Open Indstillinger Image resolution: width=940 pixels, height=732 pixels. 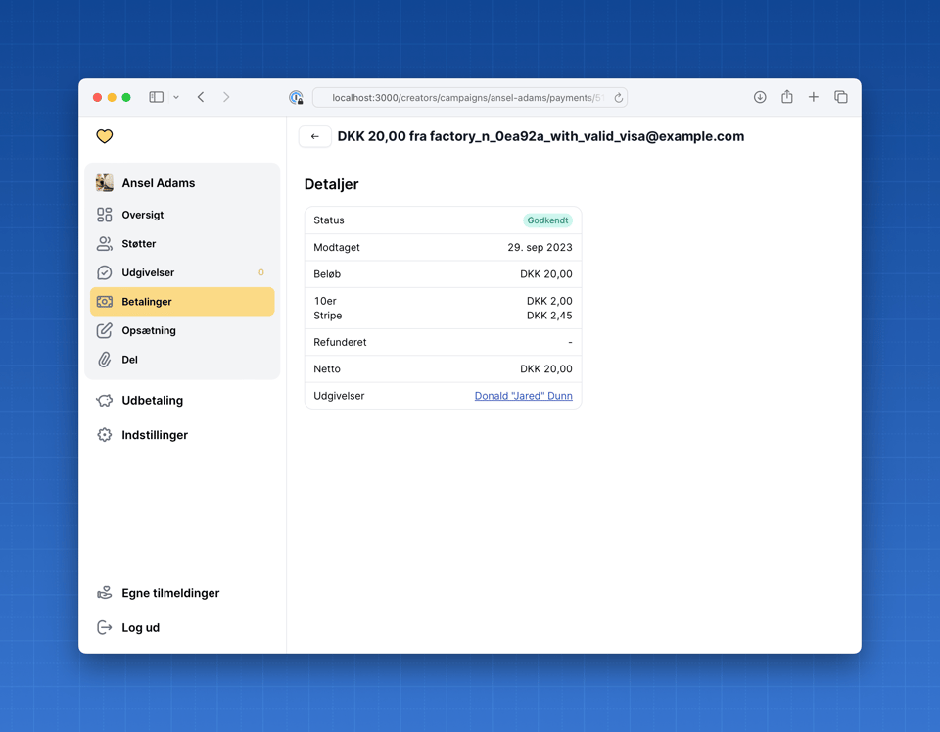click(x=182, y=435)
